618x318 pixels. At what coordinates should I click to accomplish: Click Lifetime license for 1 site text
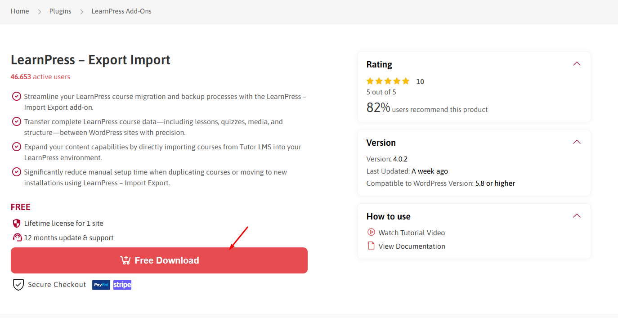tap(64, 223)
